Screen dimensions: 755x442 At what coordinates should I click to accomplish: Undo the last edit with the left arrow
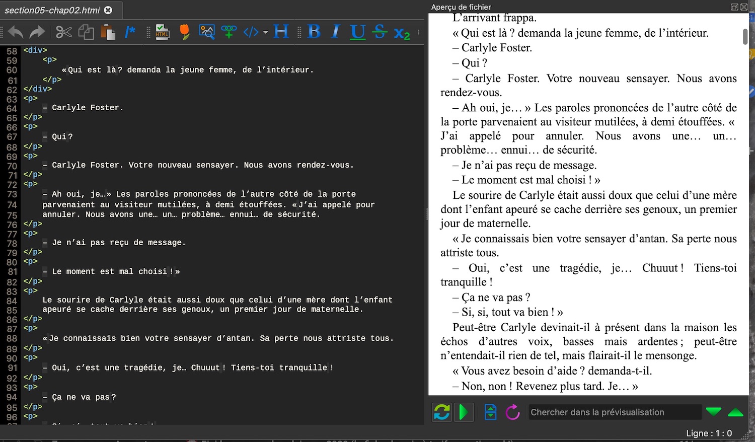point(16,33)
